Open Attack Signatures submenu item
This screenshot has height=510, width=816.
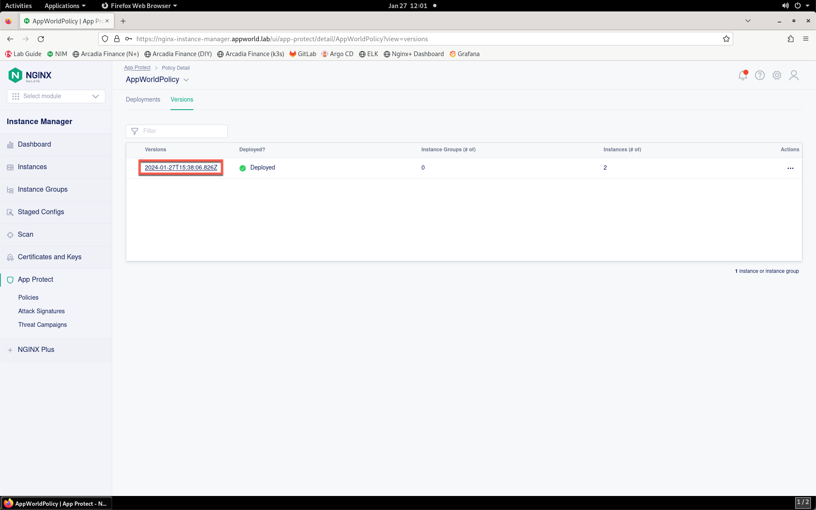click(x=42, y=311)
